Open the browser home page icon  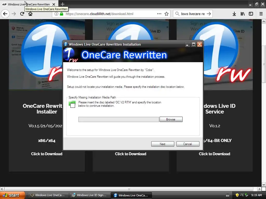click(x=30, y=14)
